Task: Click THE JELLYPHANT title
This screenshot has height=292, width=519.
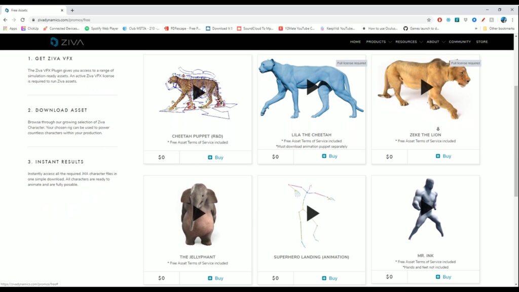Action: pos(198,257)
